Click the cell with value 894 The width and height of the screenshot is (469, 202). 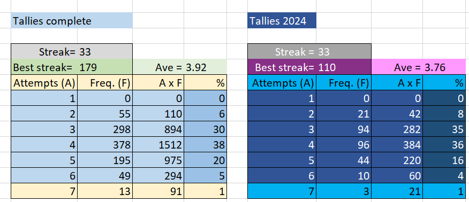158,129
